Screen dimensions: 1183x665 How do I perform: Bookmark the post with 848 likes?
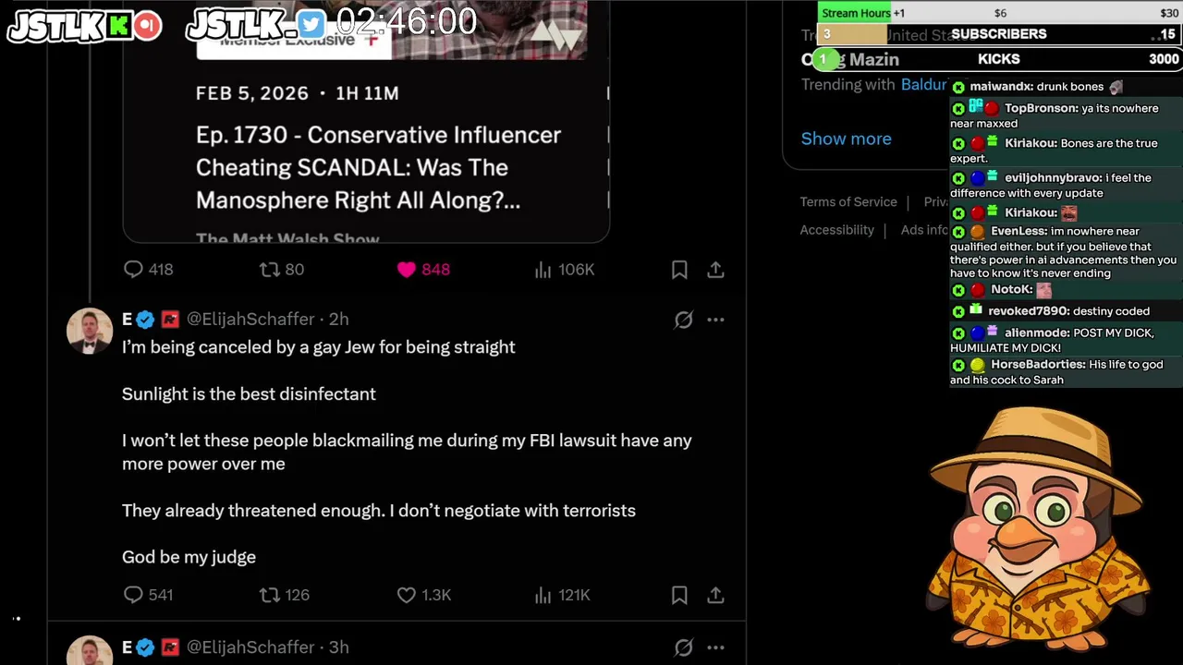pos(679,270)
